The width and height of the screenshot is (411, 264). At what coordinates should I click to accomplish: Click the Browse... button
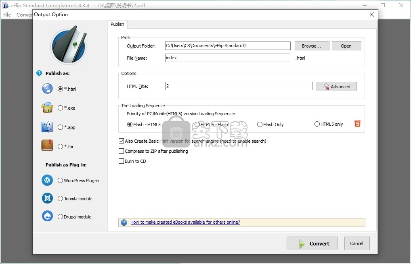tap(312, 46)
